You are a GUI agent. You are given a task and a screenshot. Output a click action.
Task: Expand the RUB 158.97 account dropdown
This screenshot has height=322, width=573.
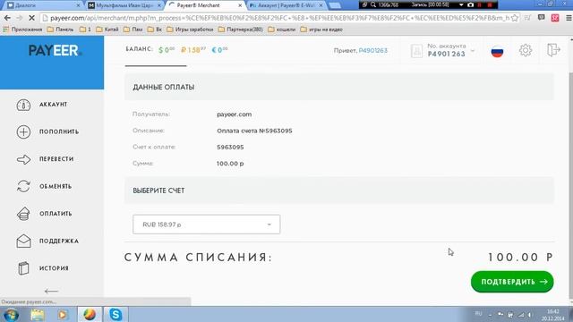pos(207,225)
